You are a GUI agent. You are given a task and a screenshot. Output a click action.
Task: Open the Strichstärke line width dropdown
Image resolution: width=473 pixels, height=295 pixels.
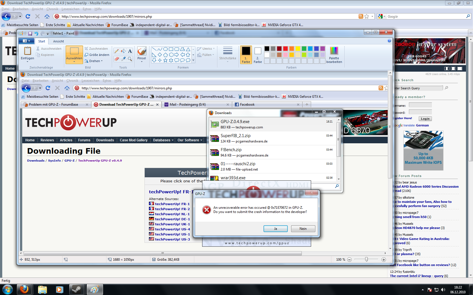228,55
